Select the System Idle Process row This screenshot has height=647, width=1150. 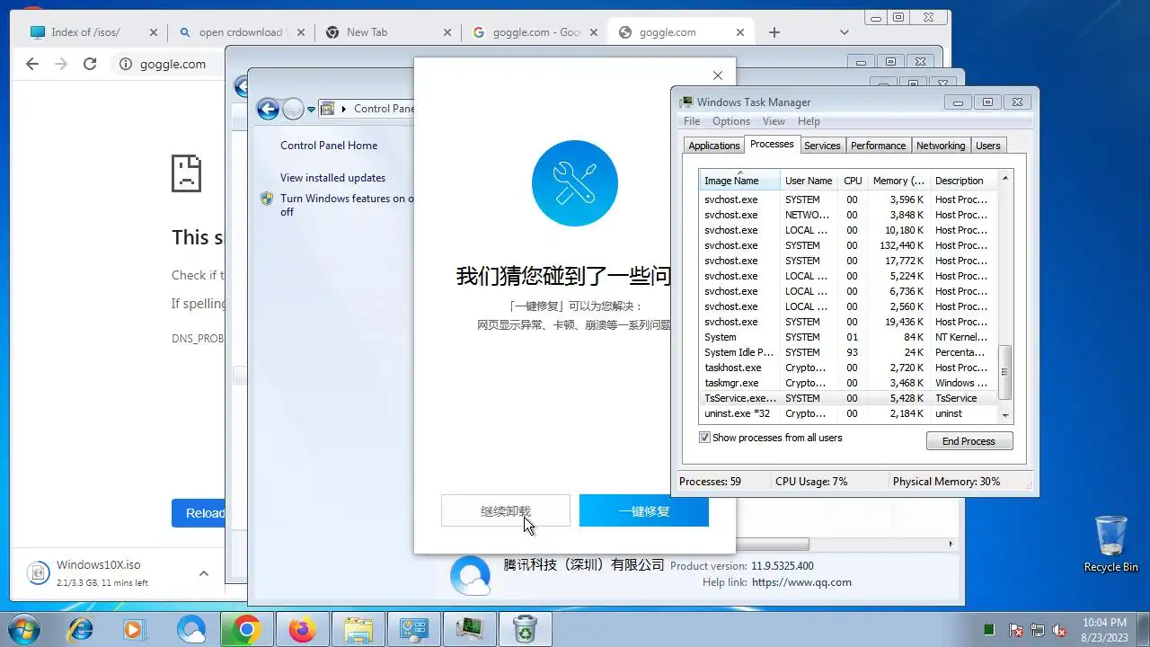click(848, 352)
